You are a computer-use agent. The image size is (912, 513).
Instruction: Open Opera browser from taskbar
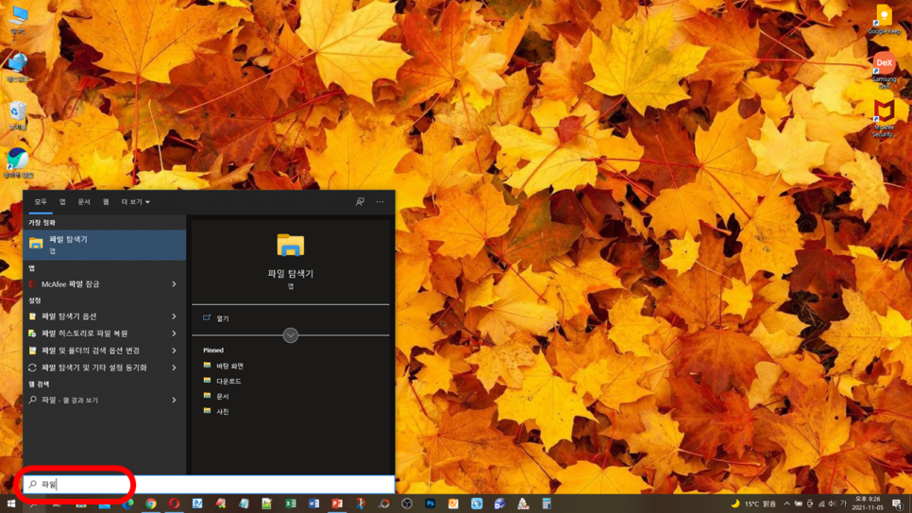click(174, 504)
